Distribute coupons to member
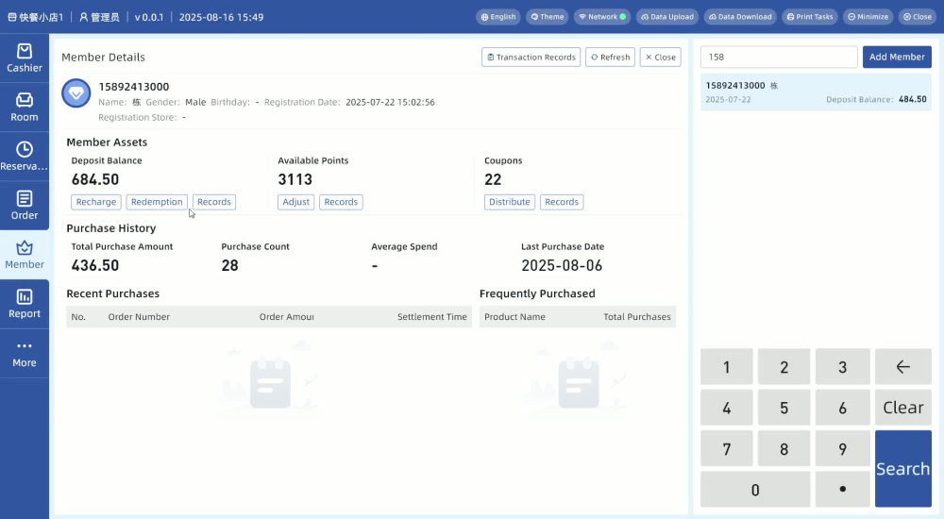The width and height of the screenshot is (944, 519). (x=510, y=202)
